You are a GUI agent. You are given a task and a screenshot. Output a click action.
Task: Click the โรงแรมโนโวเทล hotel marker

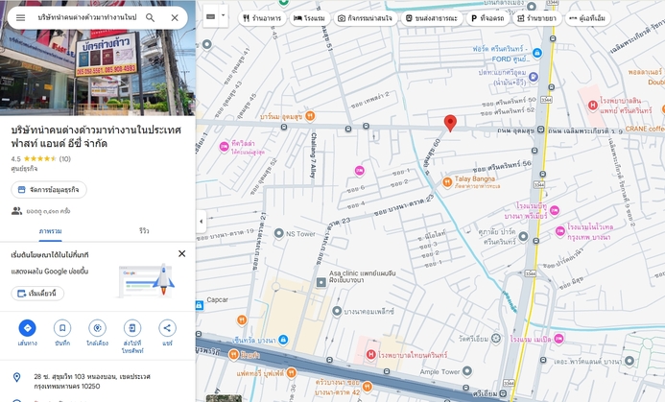[x=560, y=231]
